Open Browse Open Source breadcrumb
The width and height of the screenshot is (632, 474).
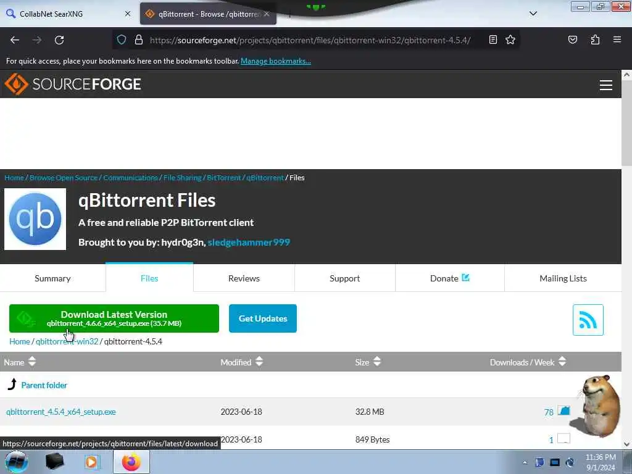click(64, 177)
